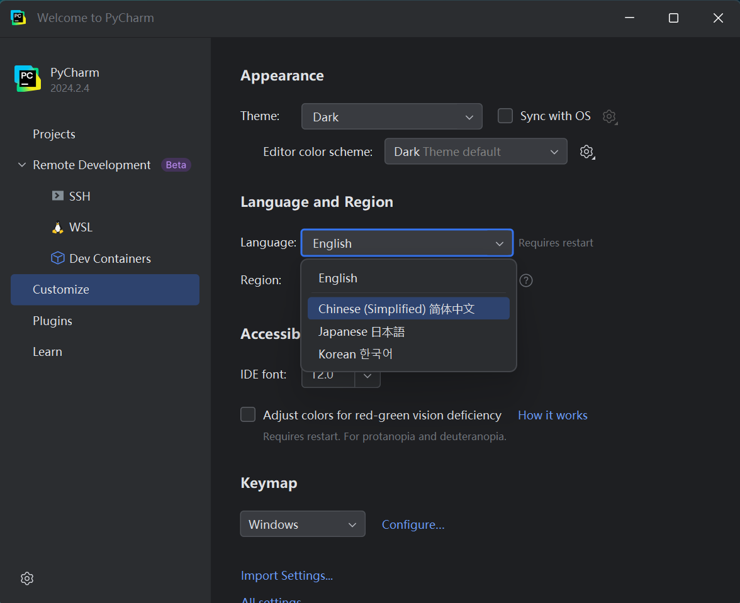
Task: Open the settings gear at the bottom left
Action: tap(28, 578)
